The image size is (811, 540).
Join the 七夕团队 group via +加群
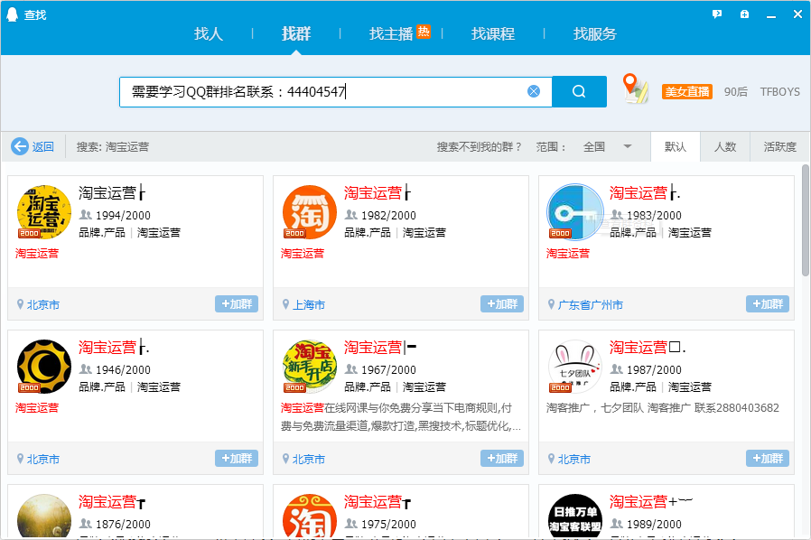pyautogui.click(x=768, y=458)
